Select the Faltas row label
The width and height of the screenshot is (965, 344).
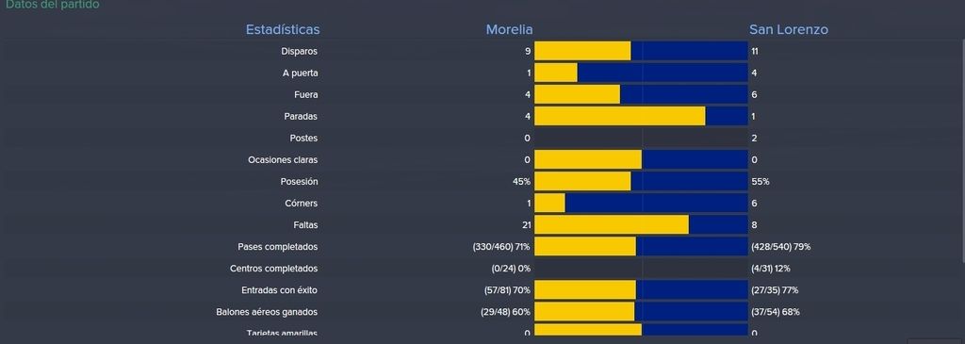coord(306,225)
